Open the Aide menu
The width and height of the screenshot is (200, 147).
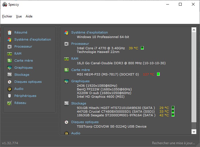pyautogui.click(x=29, y=16)
